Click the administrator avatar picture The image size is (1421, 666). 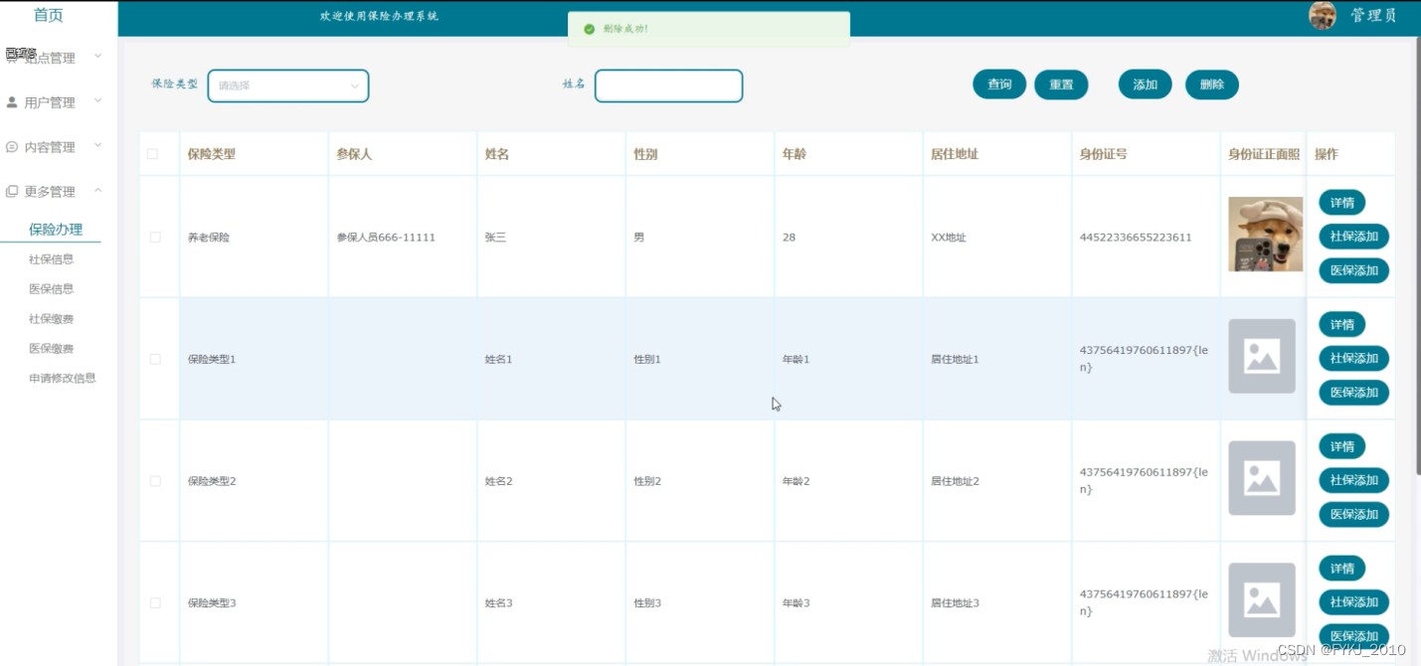pyautogui.click(x=1323, y=15)
